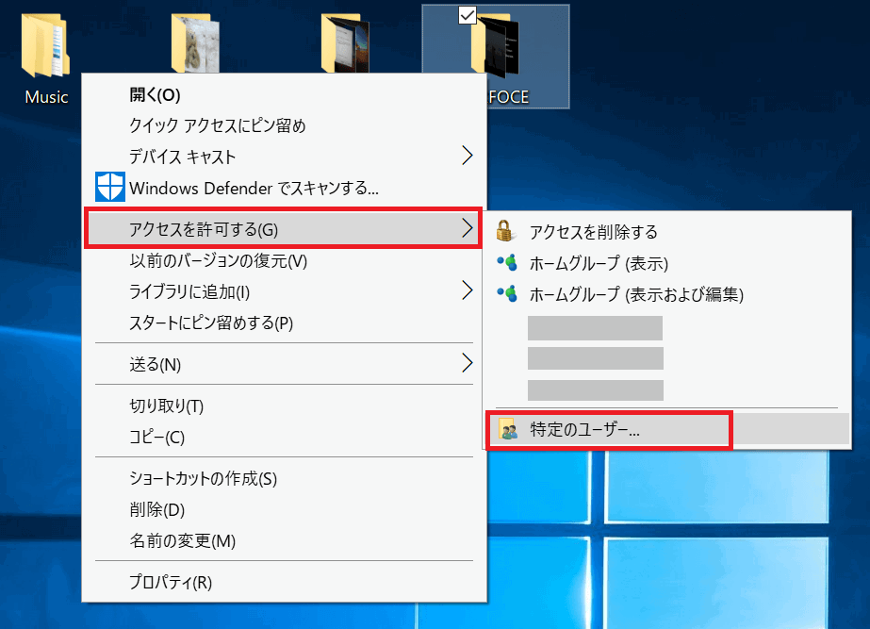Select the folder with teddy bear thumbnail
Image resolution: width=870 pixels, height=629 pixels.
(x=195, y=44)
